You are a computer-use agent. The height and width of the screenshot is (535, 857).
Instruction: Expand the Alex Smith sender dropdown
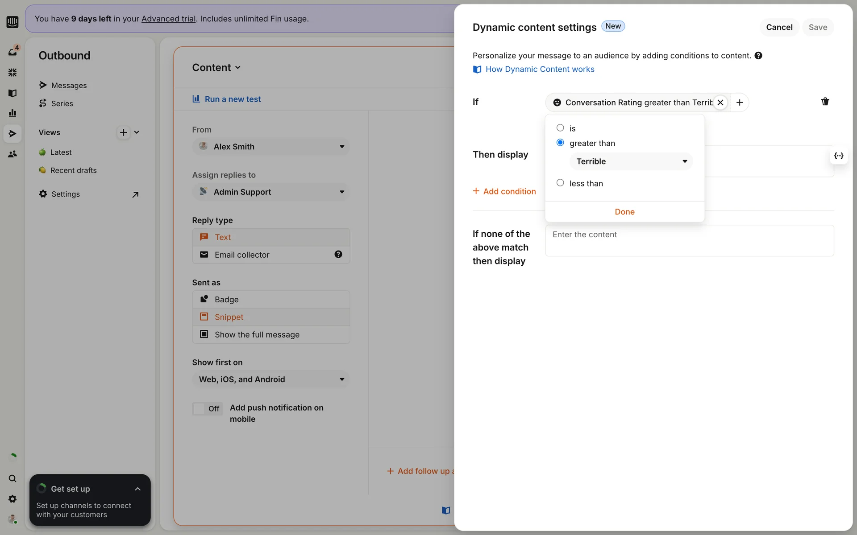pos(271,147)
